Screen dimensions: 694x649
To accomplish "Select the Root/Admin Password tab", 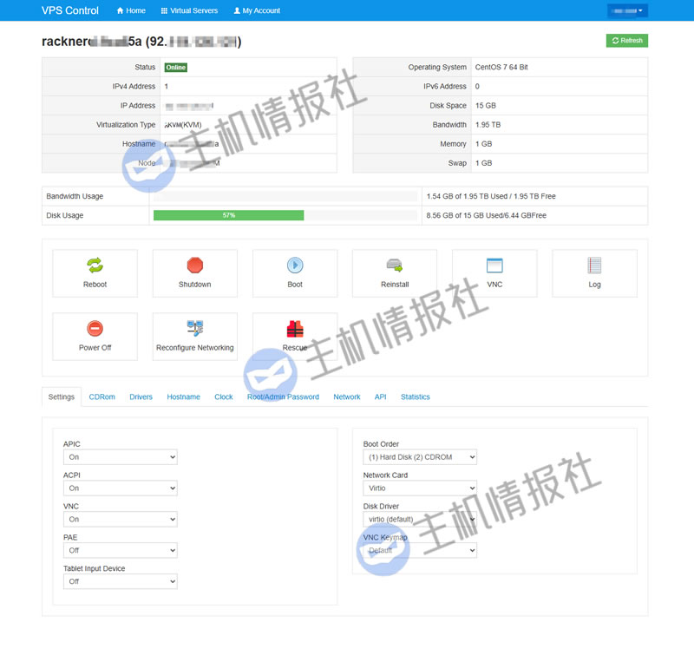I will pos(285,397).
